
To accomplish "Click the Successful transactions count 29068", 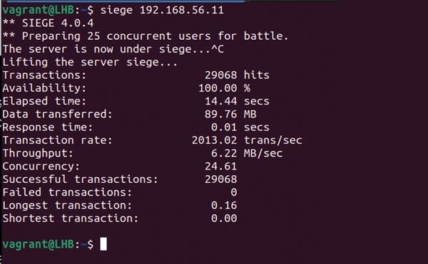I will (221, 179).
